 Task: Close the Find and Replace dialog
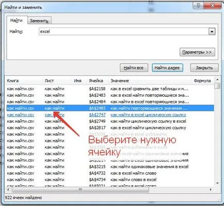213,5
